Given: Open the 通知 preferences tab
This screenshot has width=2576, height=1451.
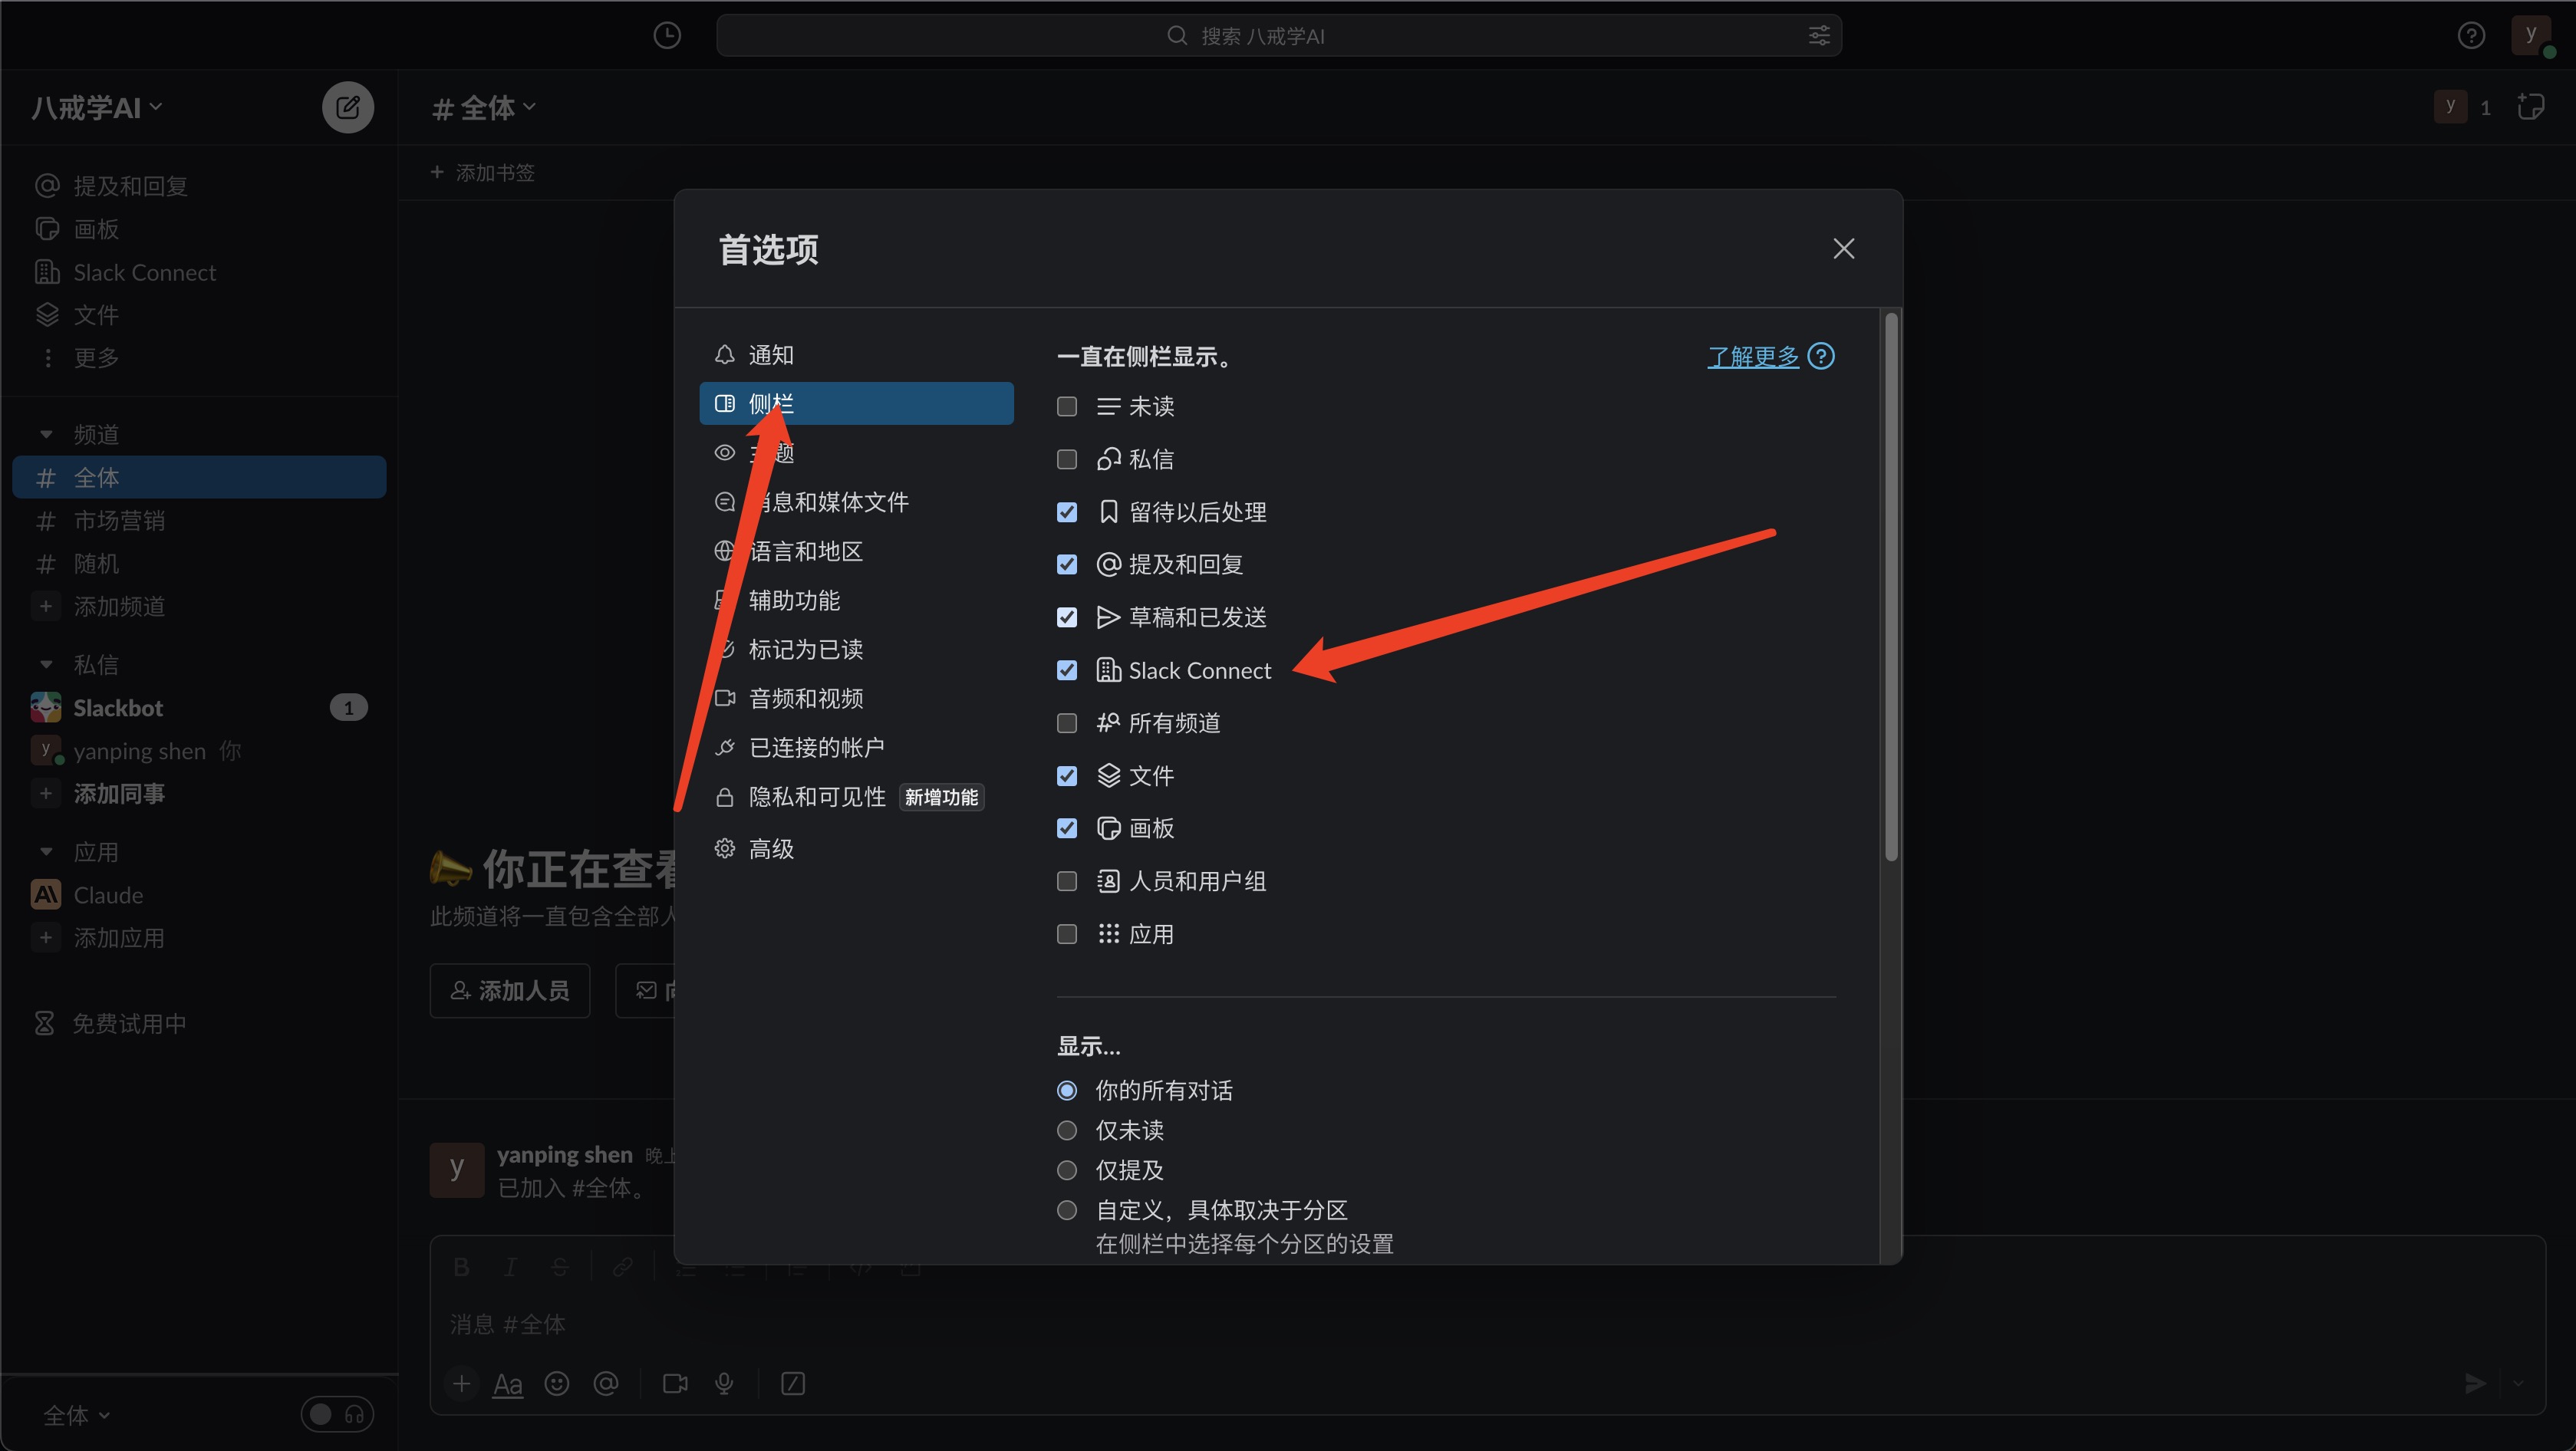Looking at the screenshot, I should [x=770, y=355].
